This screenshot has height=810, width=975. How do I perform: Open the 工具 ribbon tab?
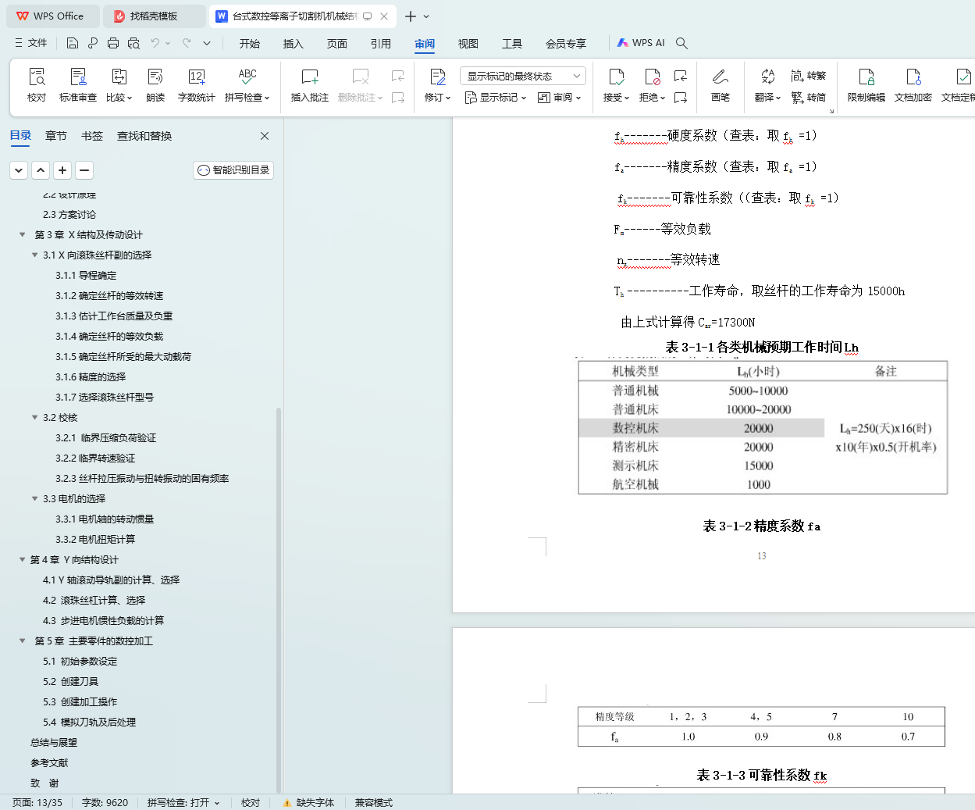tap(512, 44)
